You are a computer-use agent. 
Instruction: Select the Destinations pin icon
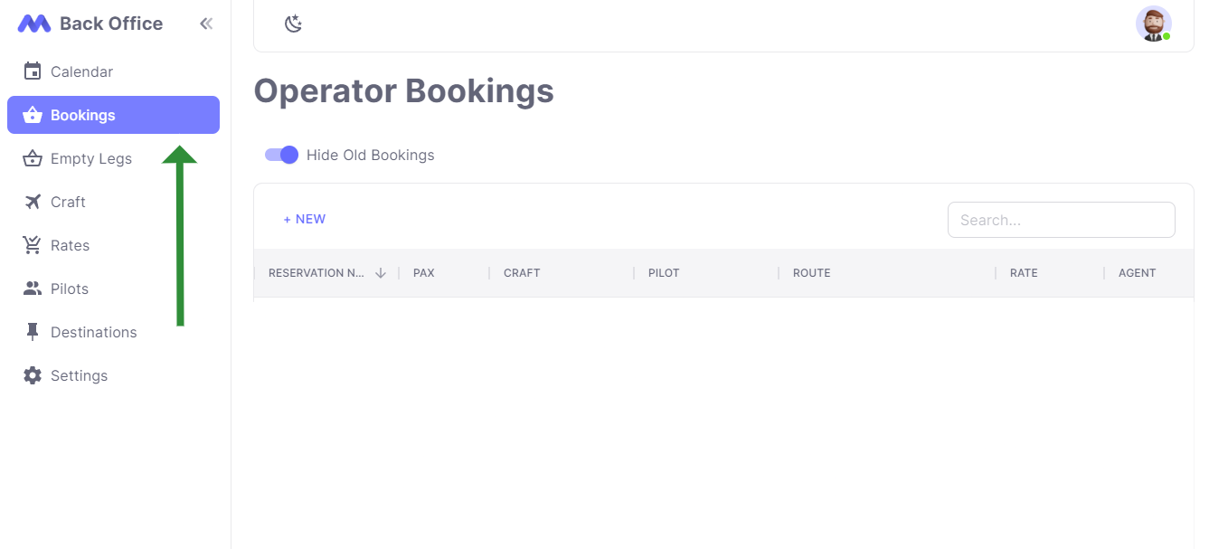click(x=33, y=332)
